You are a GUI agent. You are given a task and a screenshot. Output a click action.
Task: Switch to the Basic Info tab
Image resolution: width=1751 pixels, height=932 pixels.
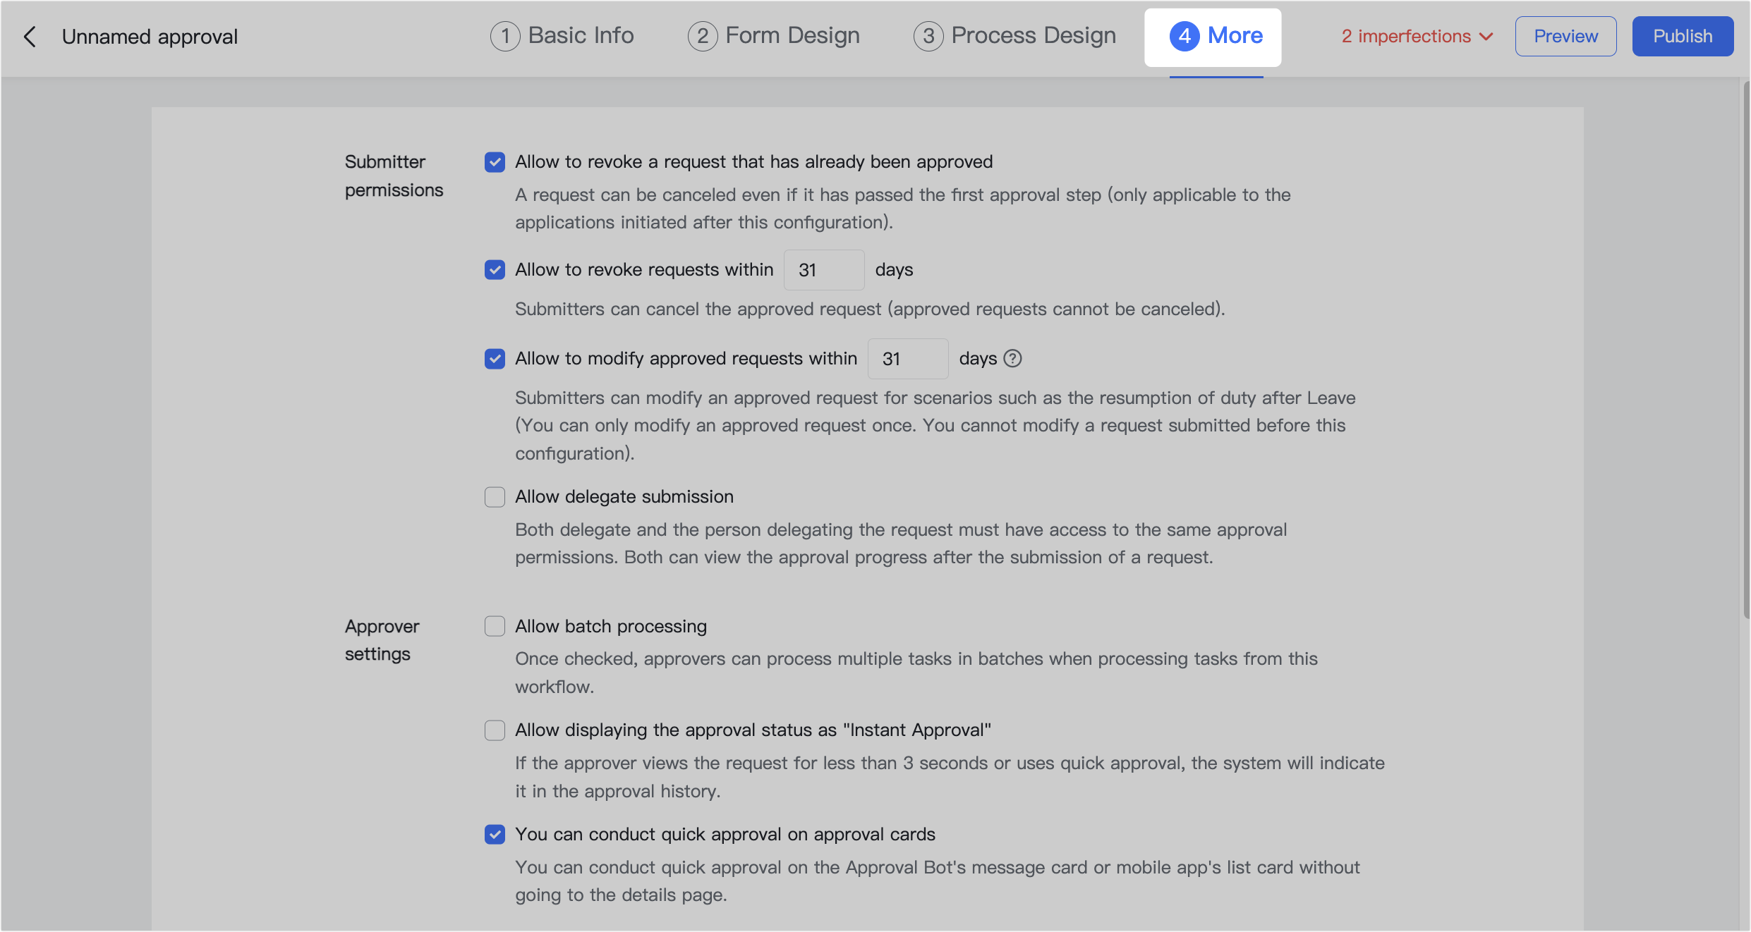point(580,35)
